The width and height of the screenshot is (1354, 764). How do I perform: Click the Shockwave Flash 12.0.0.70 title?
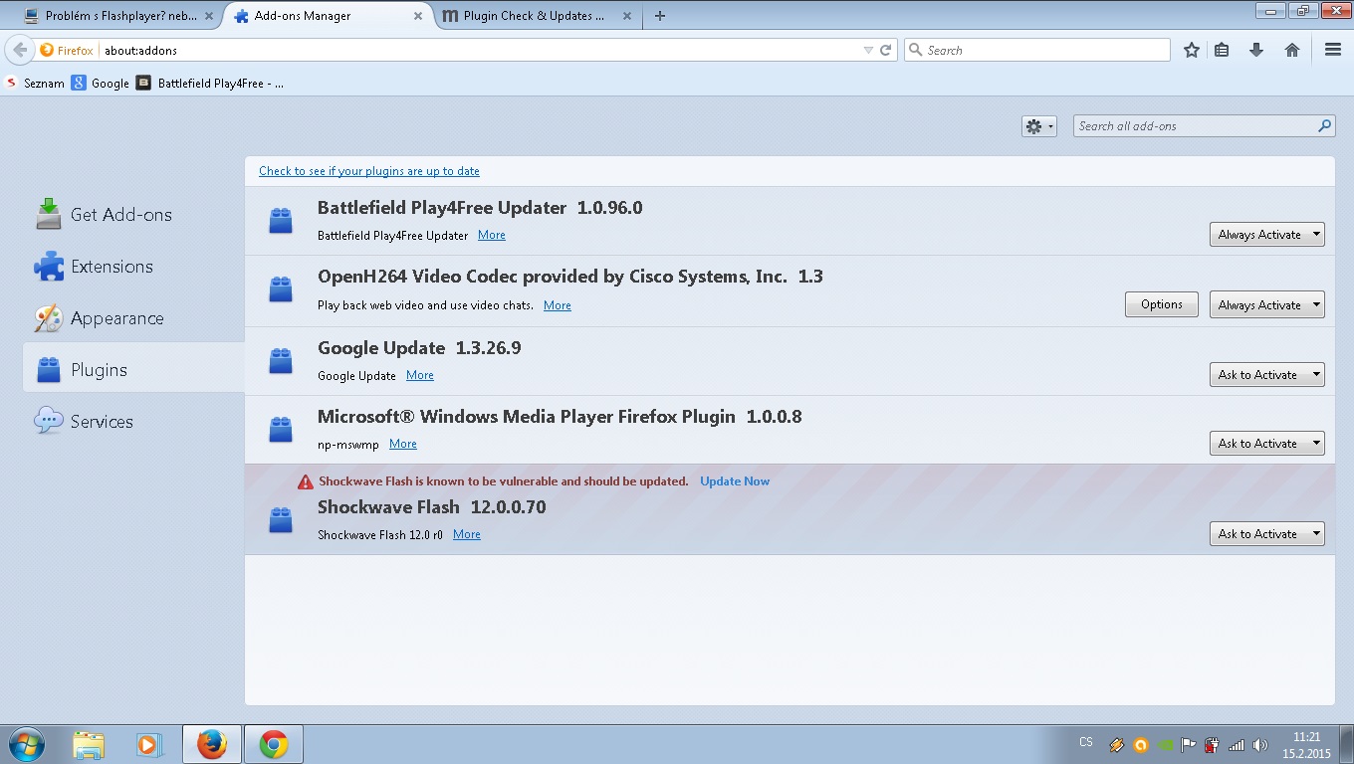pos(432,507)
